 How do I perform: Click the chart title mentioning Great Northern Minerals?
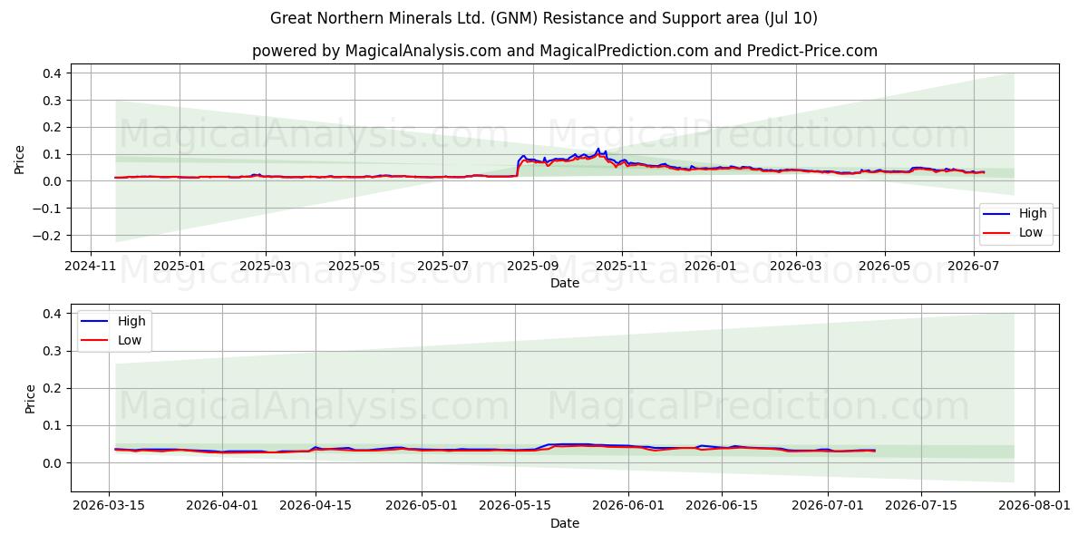[544, 18]
